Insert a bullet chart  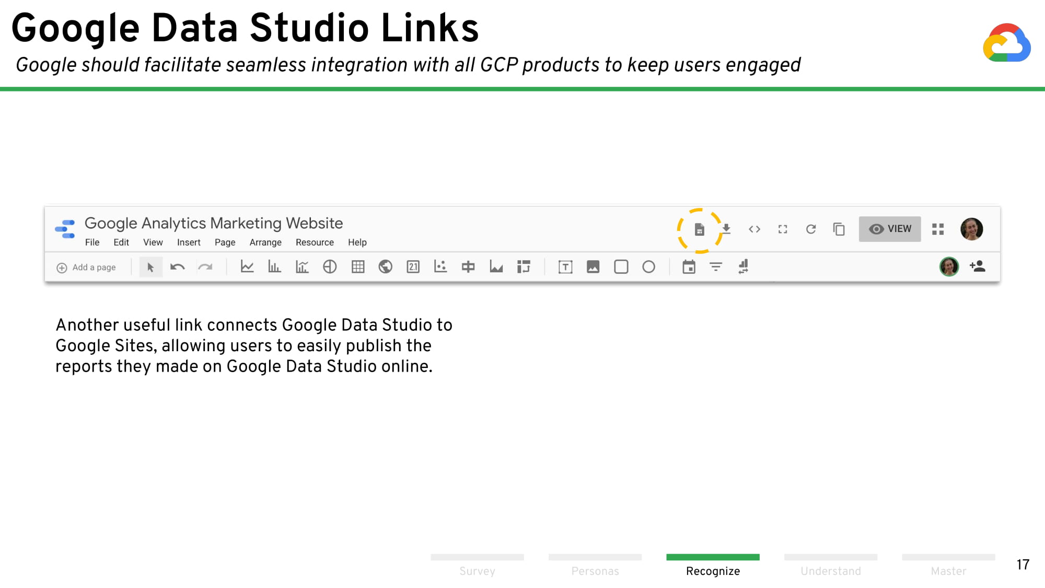(468, 267)
